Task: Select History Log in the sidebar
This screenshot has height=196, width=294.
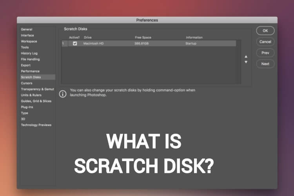Action: click(x=29, y=53)
